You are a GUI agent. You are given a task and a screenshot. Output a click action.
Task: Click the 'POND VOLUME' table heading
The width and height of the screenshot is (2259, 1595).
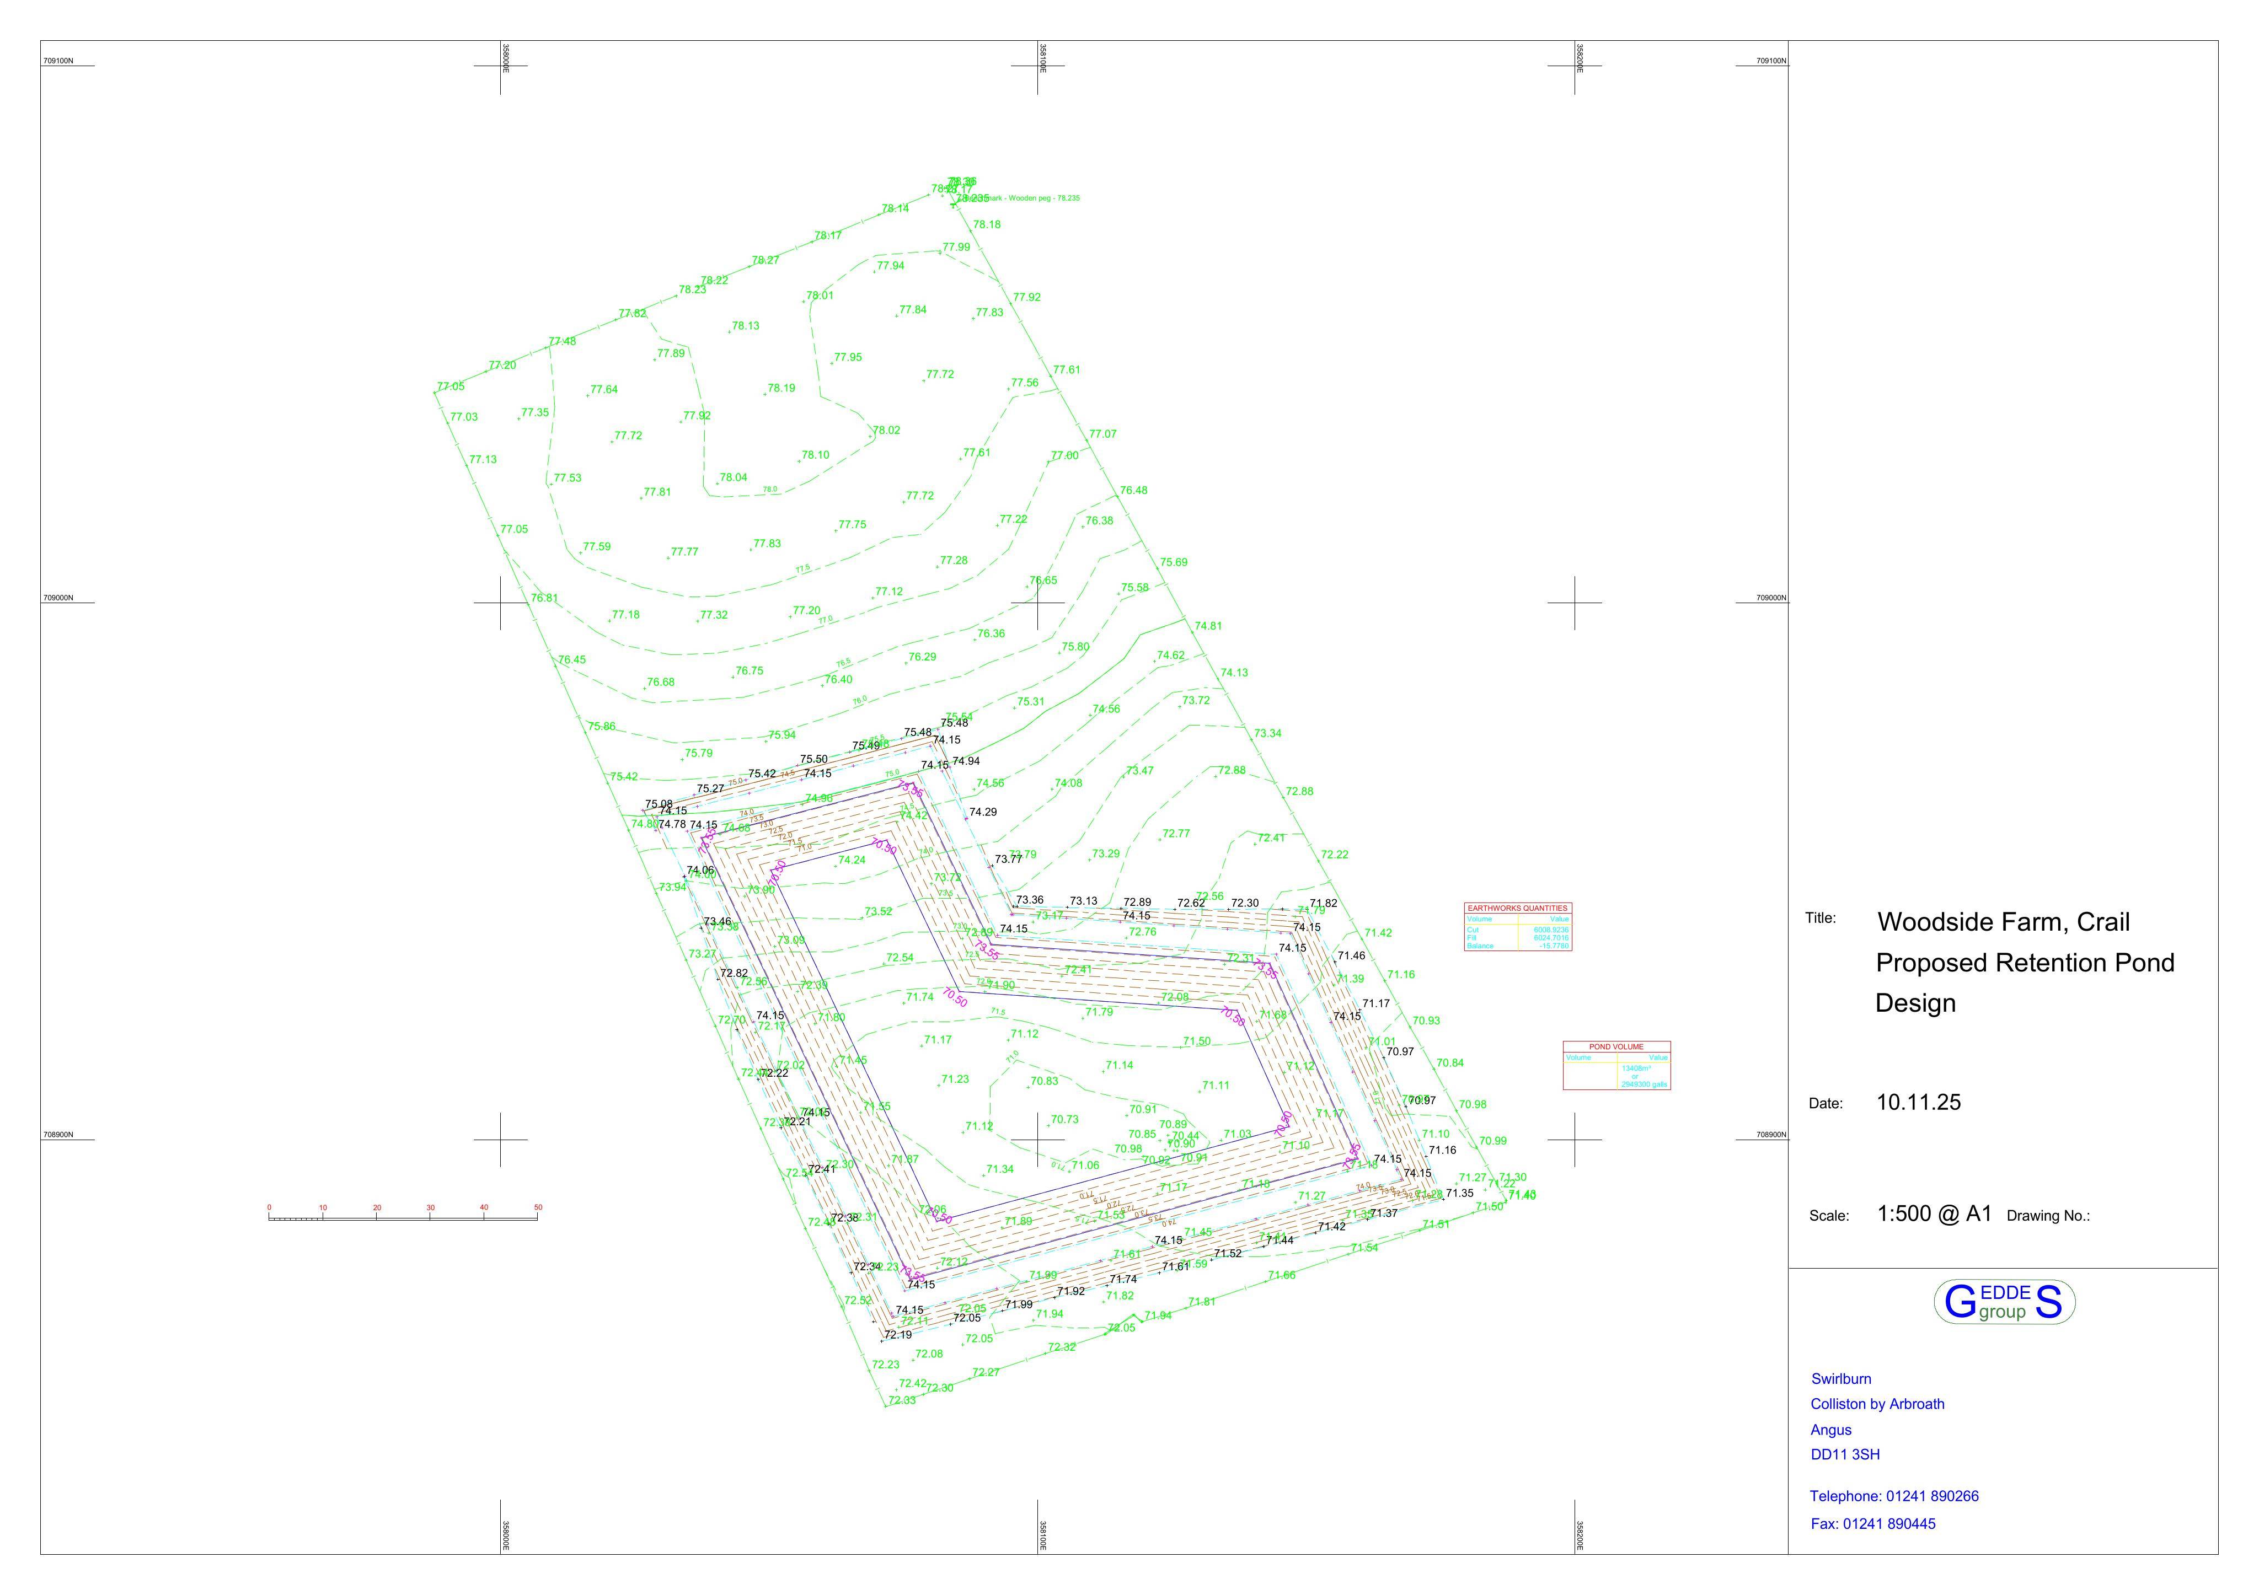(x=1616, y=1046)
